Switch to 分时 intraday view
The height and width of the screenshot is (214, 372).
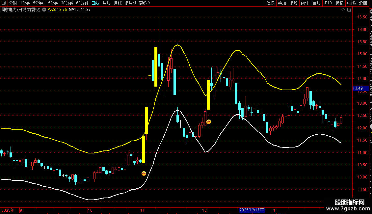13,3
